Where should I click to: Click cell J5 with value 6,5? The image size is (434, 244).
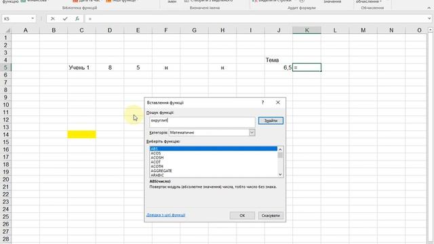pyautogui.click(x=279, y=68)
